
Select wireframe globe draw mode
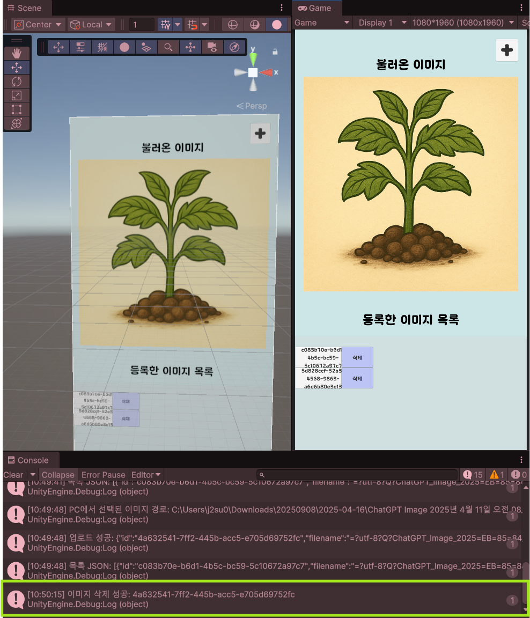[x=233, y=25]
